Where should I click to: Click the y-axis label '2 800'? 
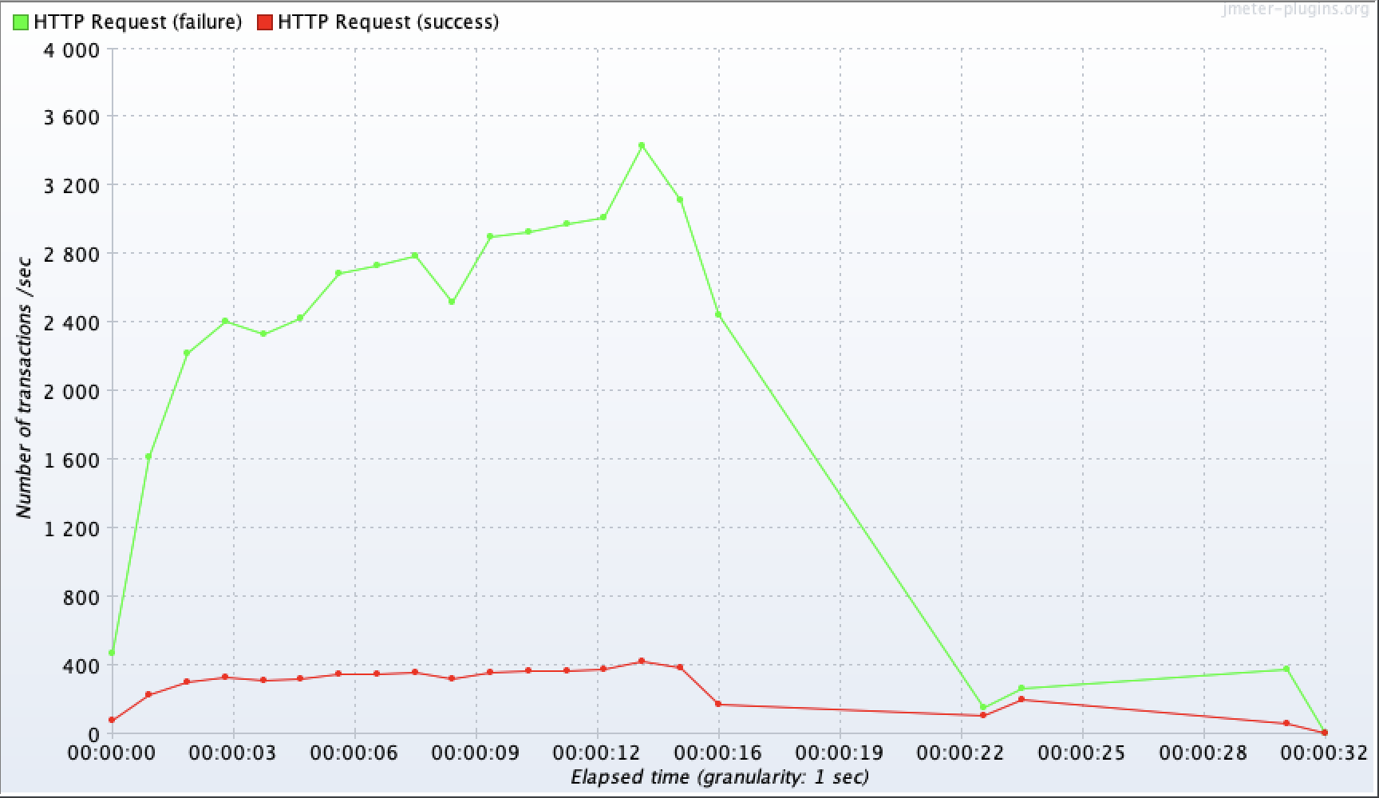click(70, 255)
